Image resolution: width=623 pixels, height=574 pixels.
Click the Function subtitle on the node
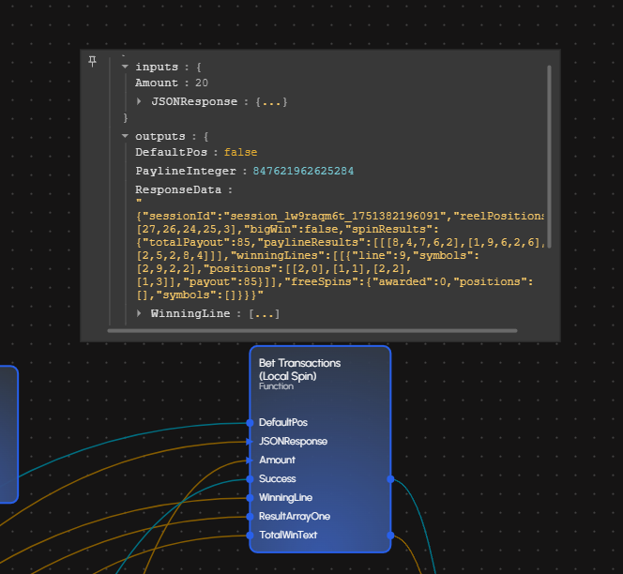pyautogui.click(x=276, y=386)
